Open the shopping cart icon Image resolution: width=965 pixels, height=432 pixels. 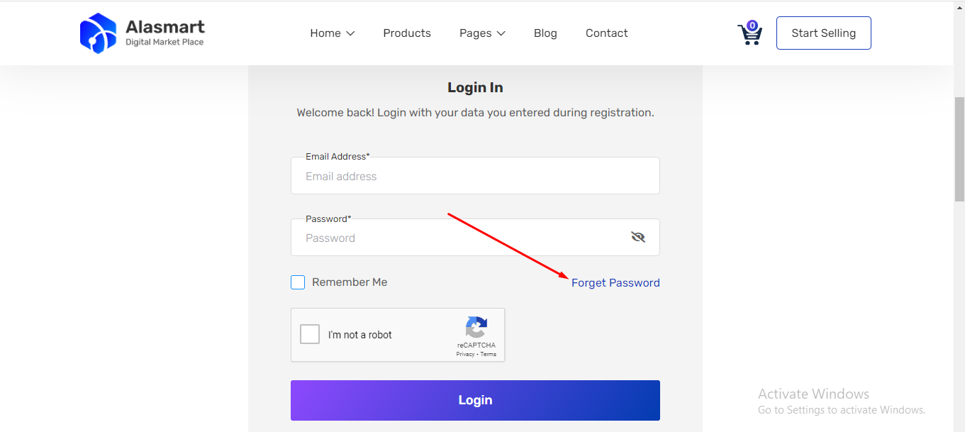click(749, 35)
